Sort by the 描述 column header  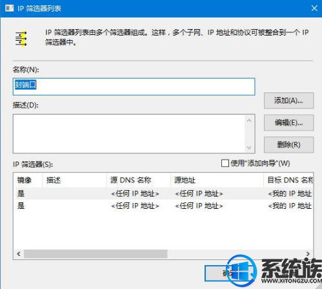pos(74,180)
